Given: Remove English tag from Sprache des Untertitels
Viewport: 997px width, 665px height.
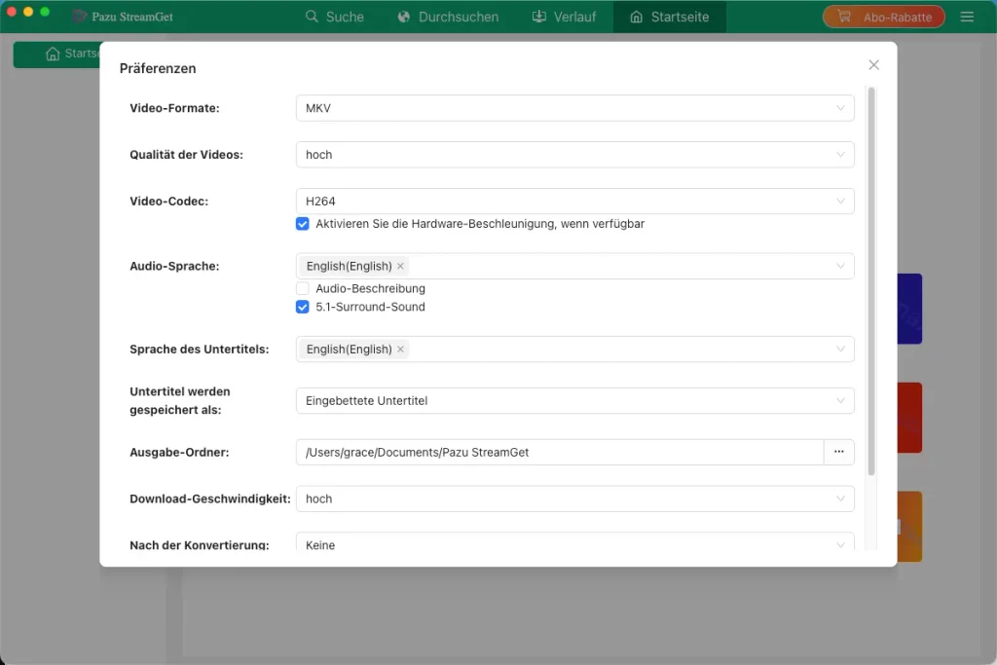Looking at the screenshot, I should click(x=400, y=349).
